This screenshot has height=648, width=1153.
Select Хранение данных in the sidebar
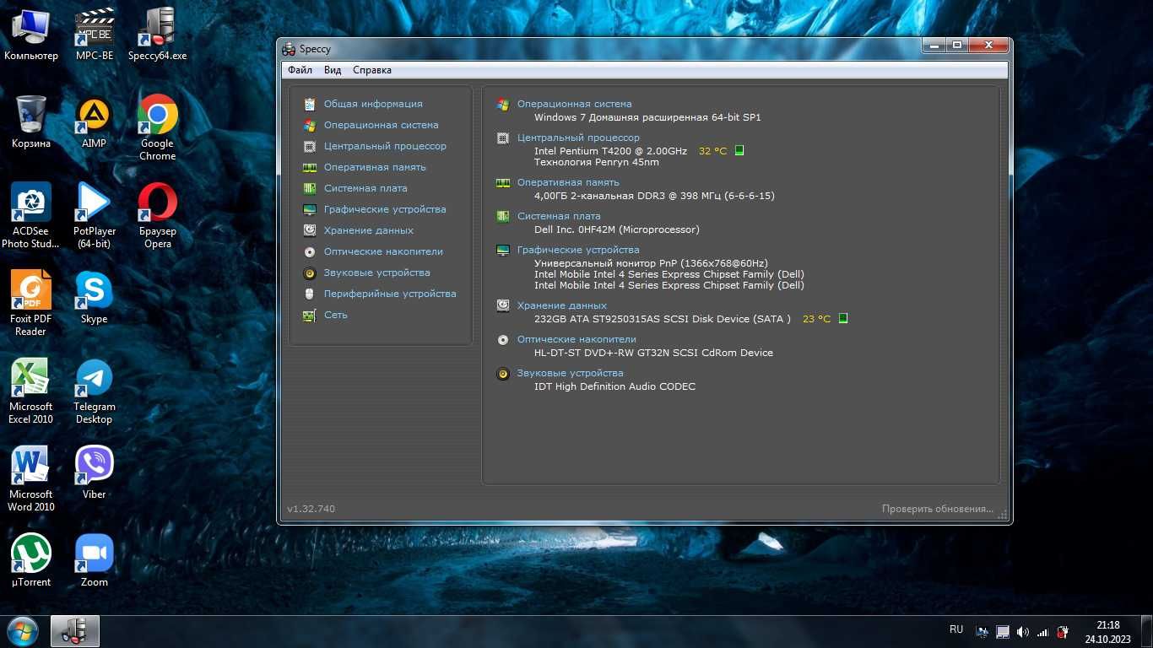click(369, 230)
